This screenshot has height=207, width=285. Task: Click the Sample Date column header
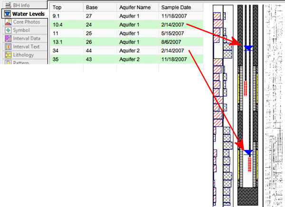point(180,7)
